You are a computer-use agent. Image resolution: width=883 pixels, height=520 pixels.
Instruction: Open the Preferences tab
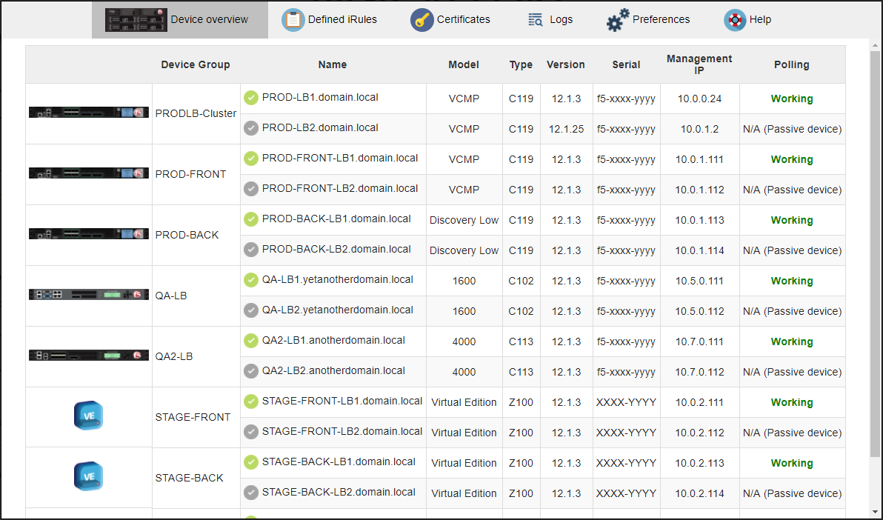tap(648, 20)
